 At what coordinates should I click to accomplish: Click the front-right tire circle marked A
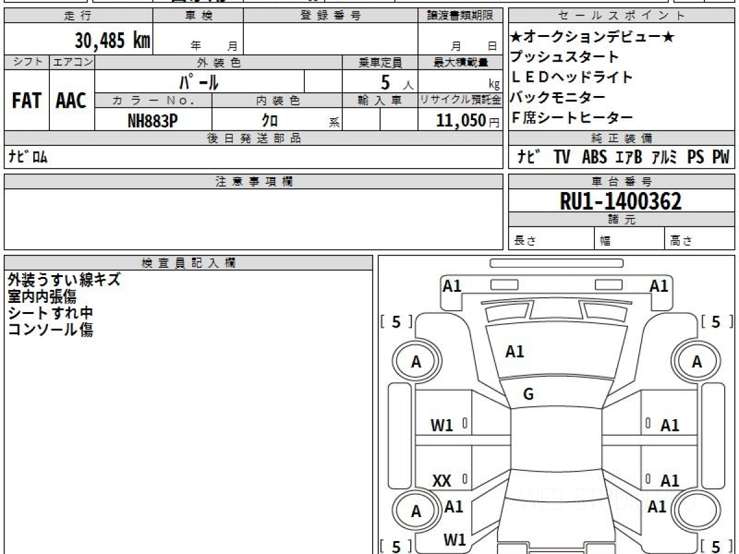tap(697, 362)
